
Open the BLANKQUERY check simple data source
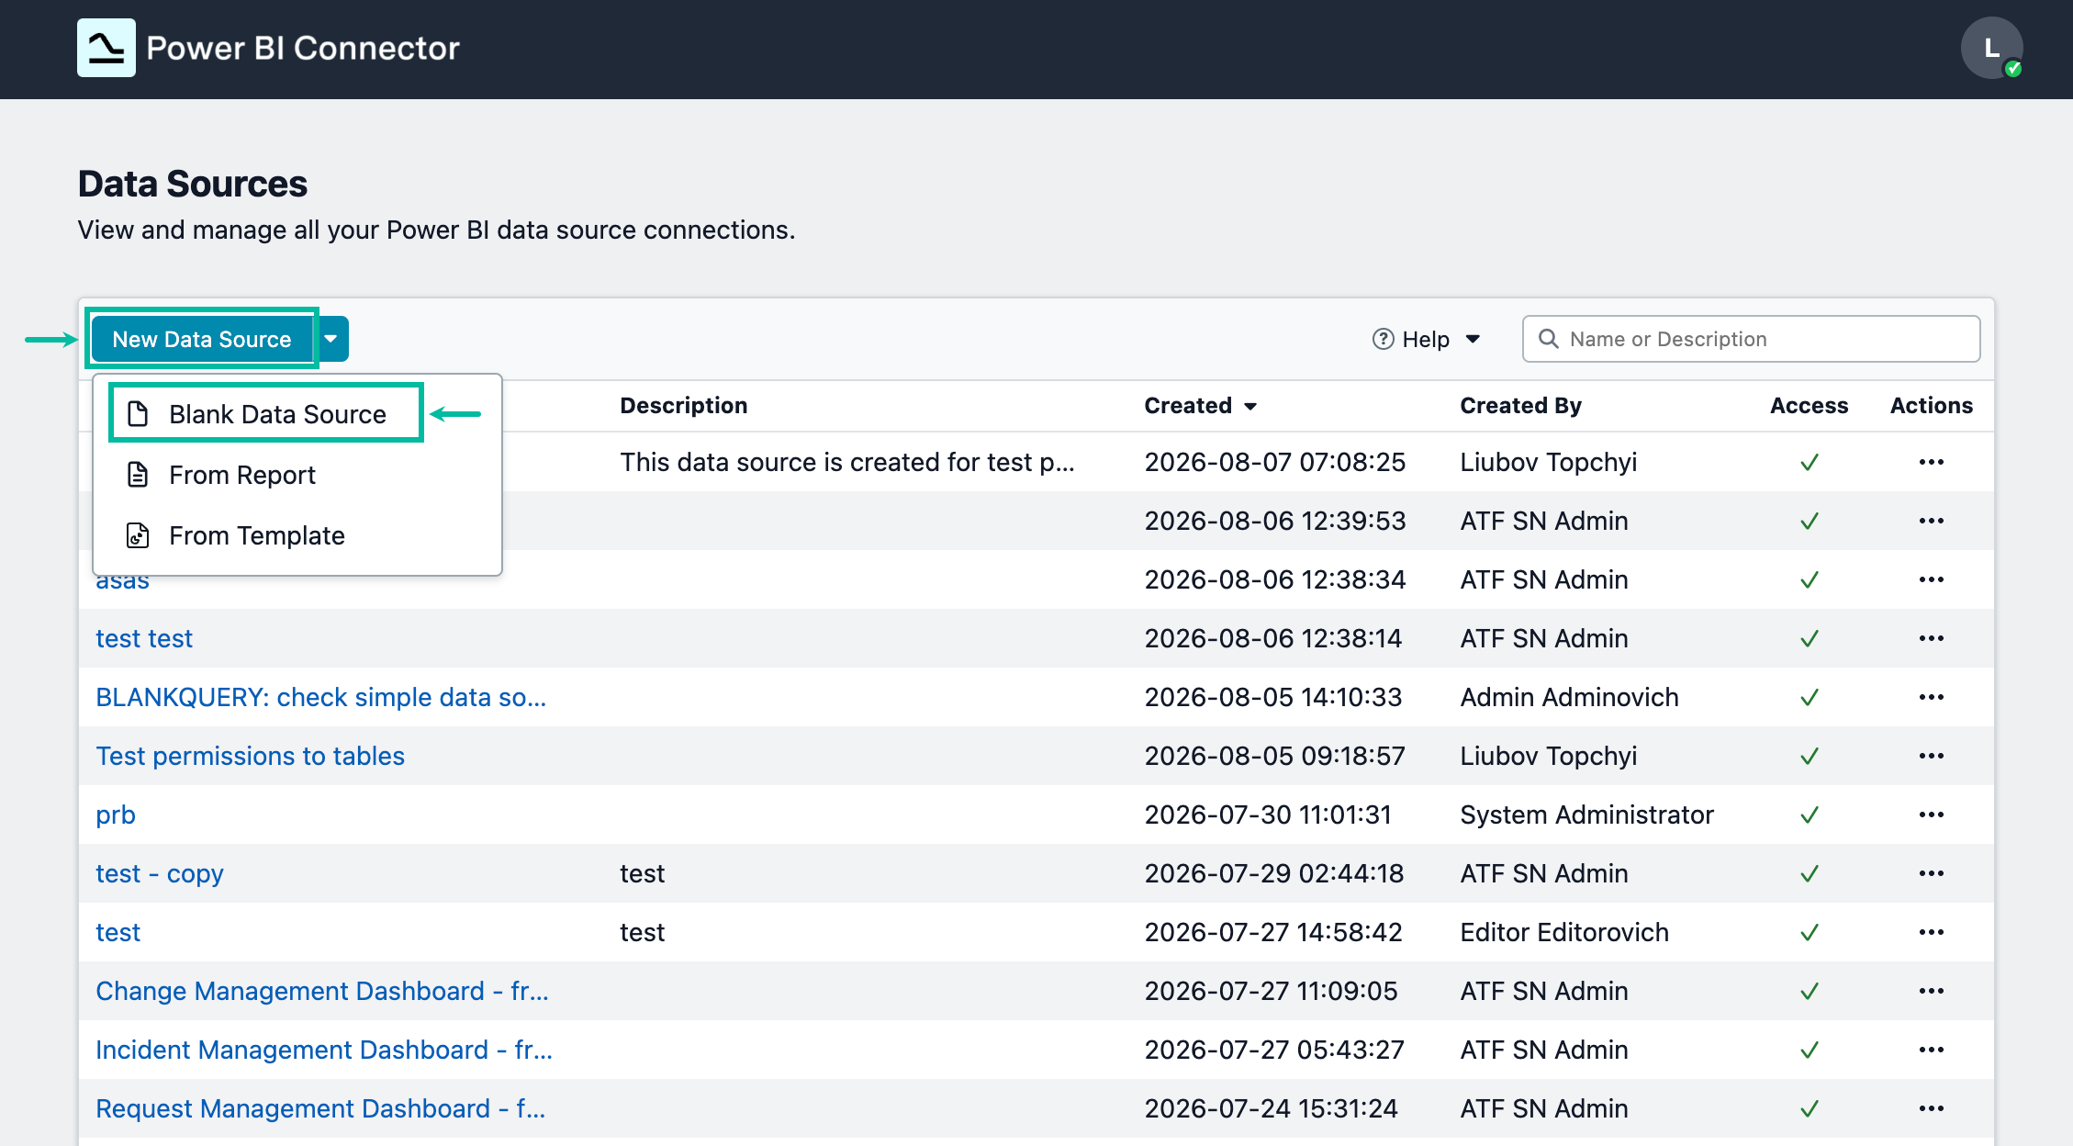click(321, 697)
